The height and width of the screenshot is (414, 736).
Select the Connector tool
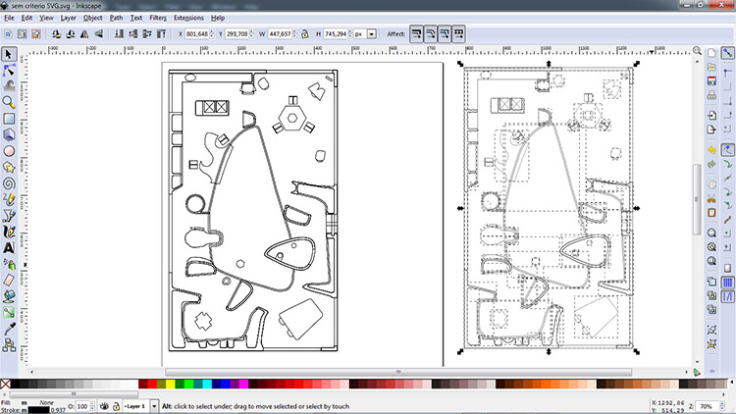(x=9, y=345)
